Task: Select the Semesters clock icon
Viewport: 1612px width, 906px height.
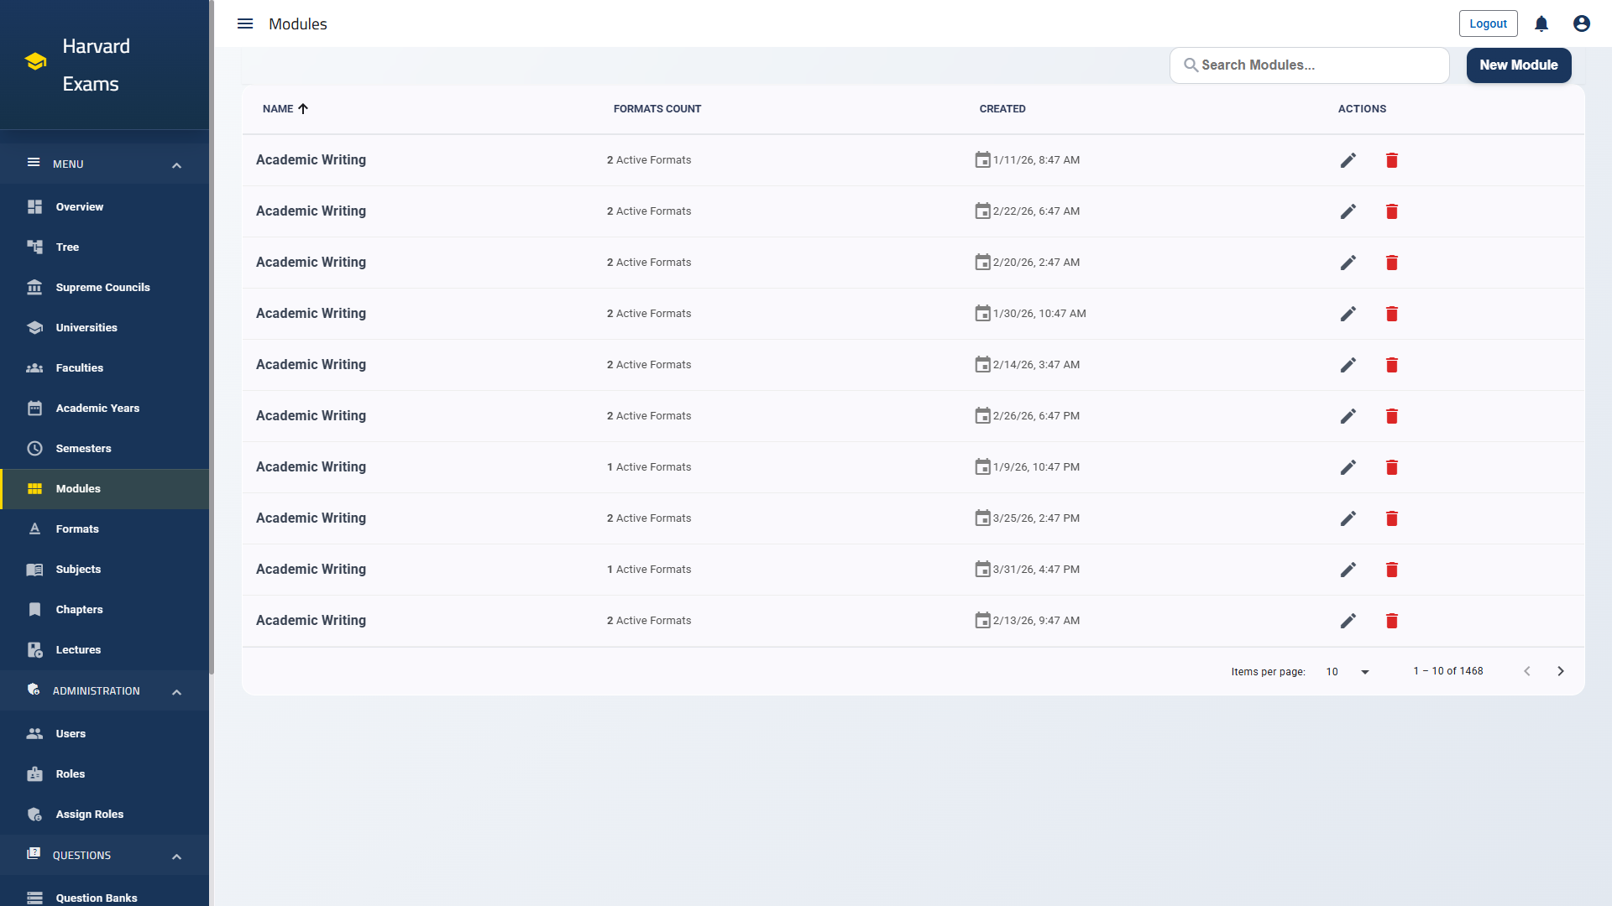Action: pyautogui.click(x=34, y=448)
